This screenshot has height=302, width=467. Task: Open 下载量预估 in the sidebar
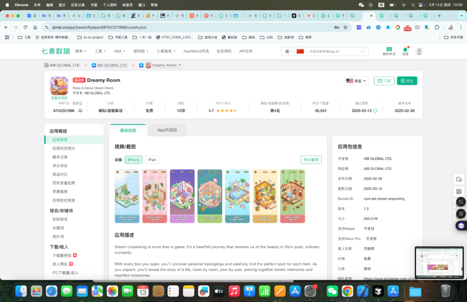point(62,256)
